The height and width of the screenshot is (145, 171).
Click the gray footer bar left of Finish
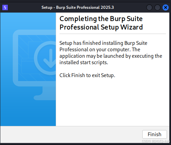pyautogui.click(x=71, y=134)
